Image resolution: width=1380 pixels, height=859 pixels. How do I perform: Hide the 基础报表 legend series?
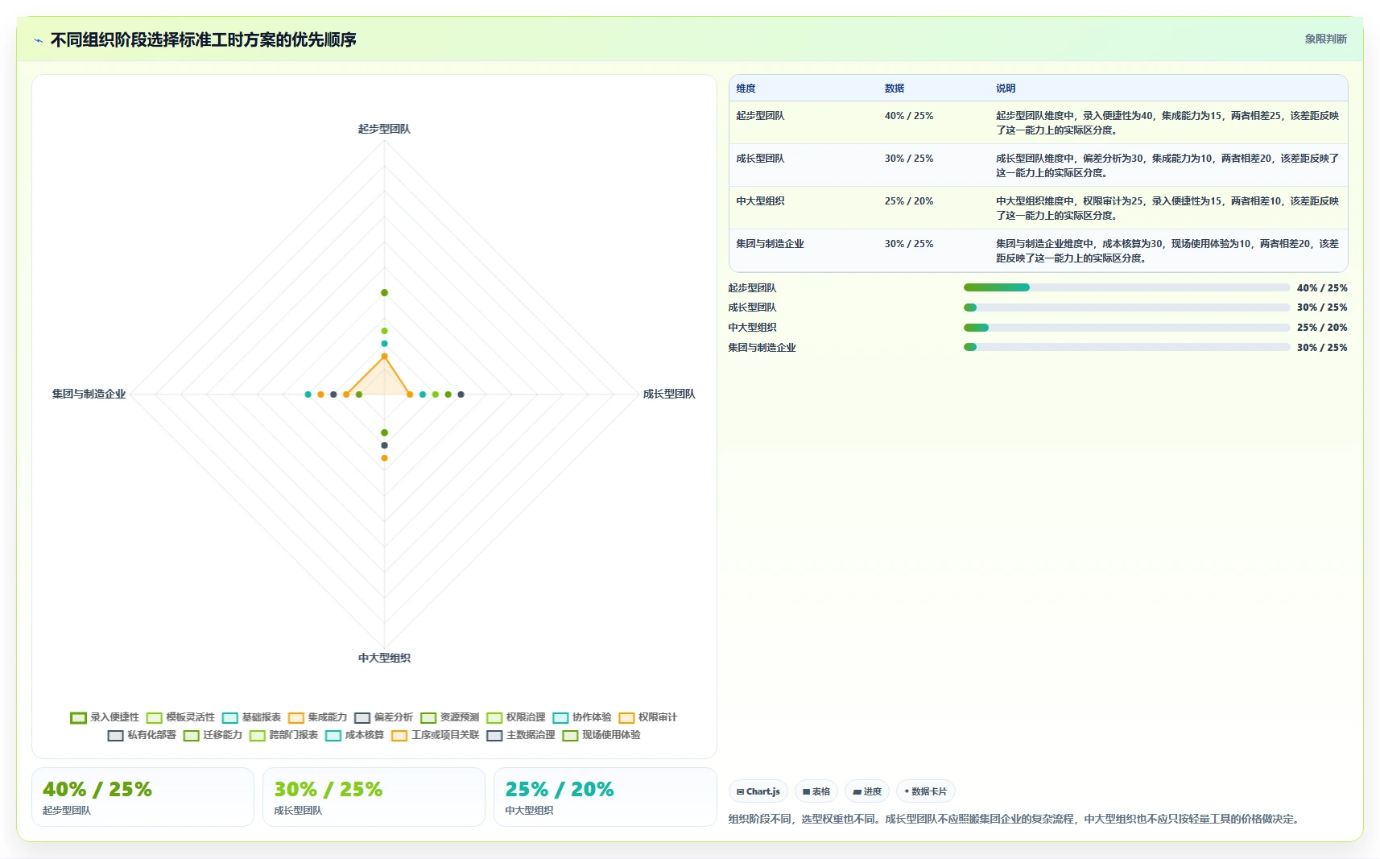coord(251,717)
